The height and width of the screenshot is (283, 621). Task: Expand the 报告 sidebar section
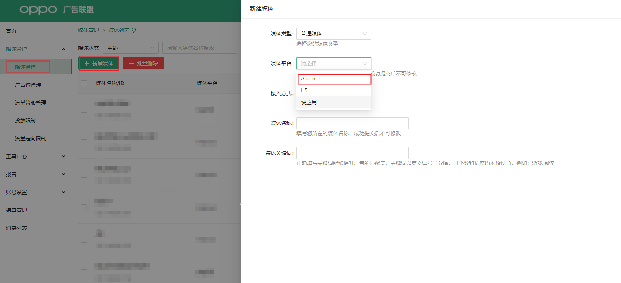[x=63, y=174]
